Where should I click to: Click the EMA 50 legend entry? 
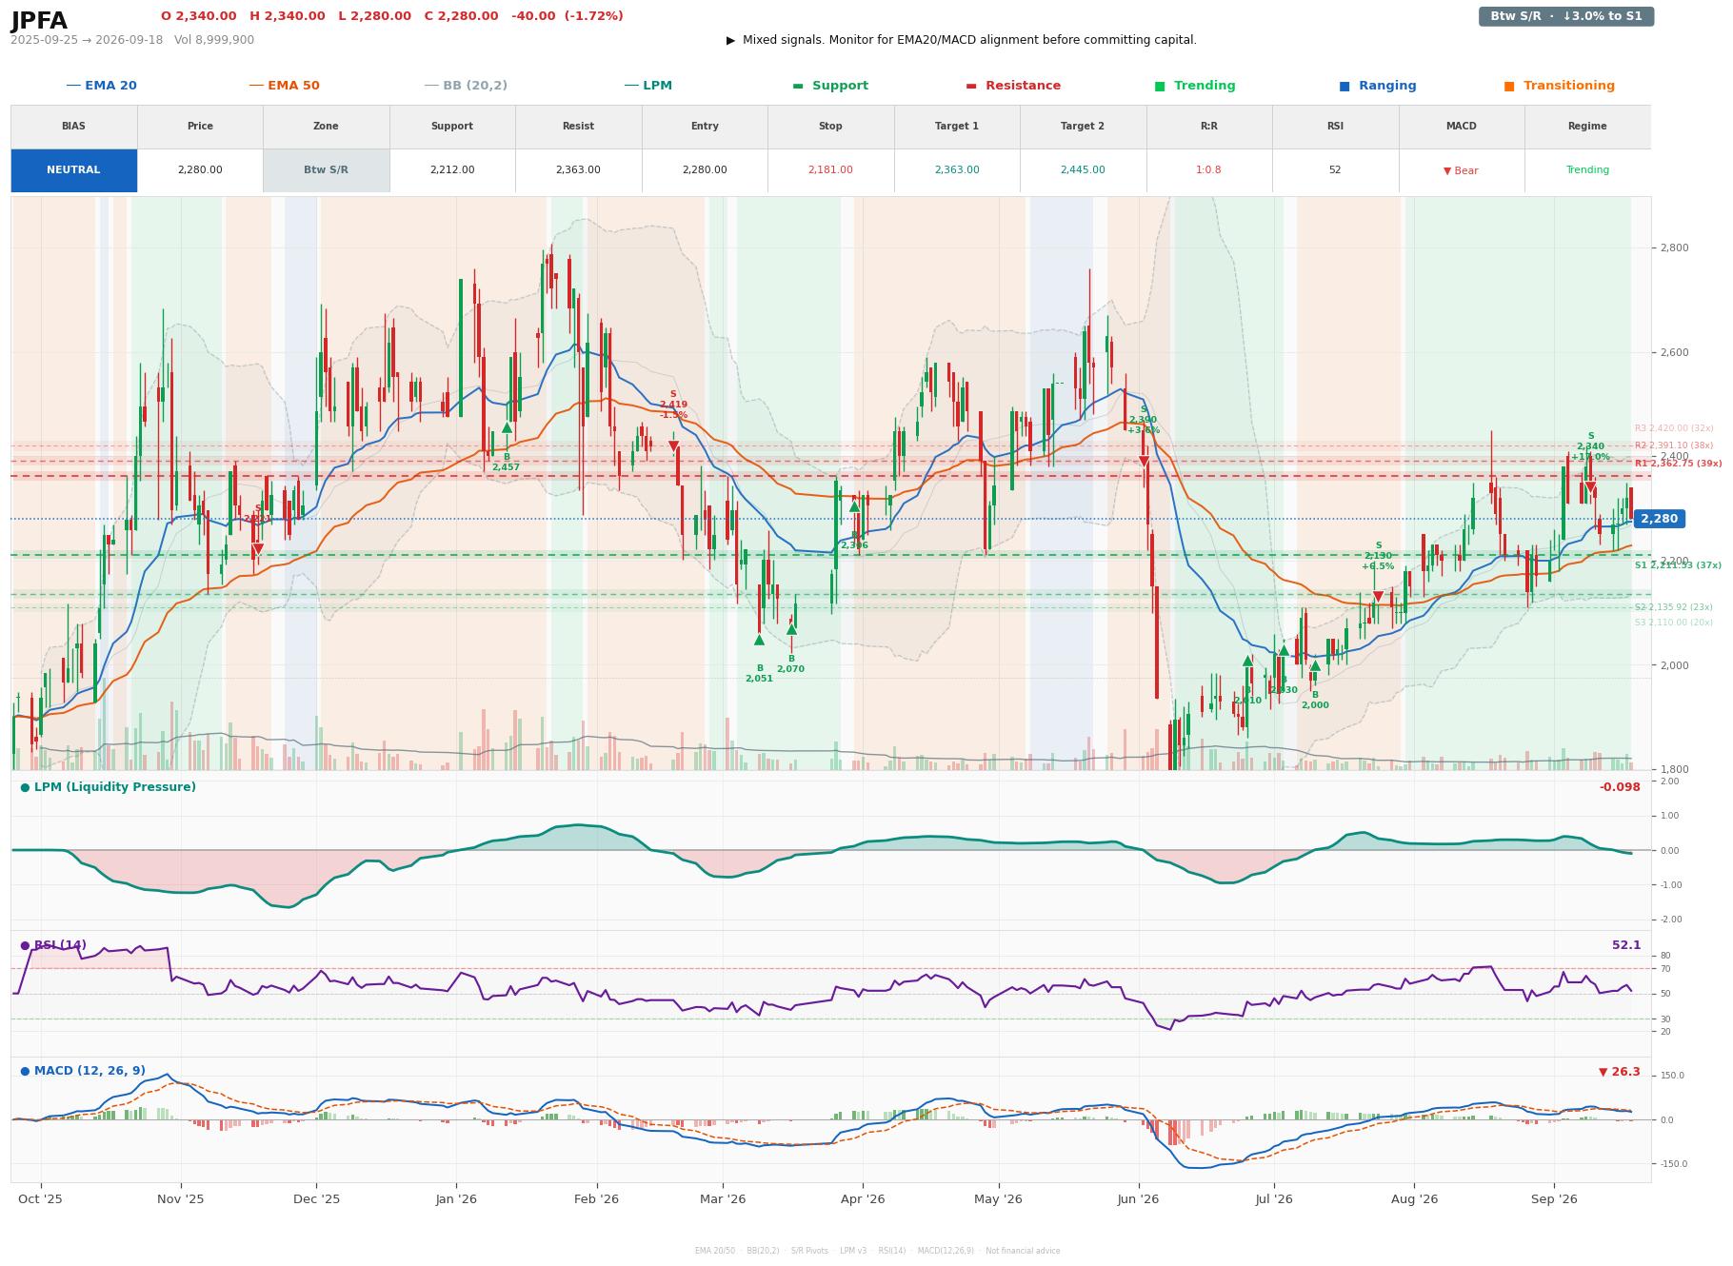click(x=284, y=86)
